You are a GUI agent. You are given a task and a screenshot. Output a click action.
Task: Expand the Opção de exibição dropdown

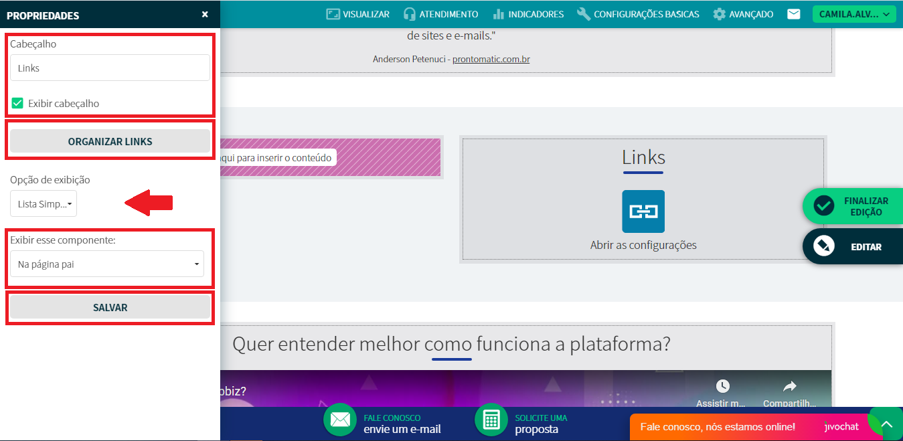coord(44,204)
